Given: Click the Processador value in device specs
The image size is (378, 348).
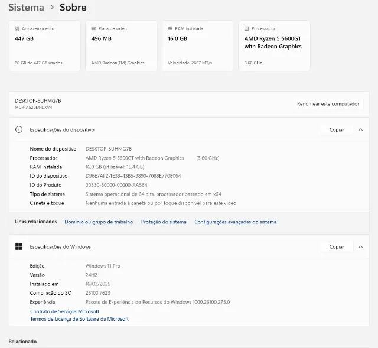Looking at the screenshot, I should coord(152,158).
